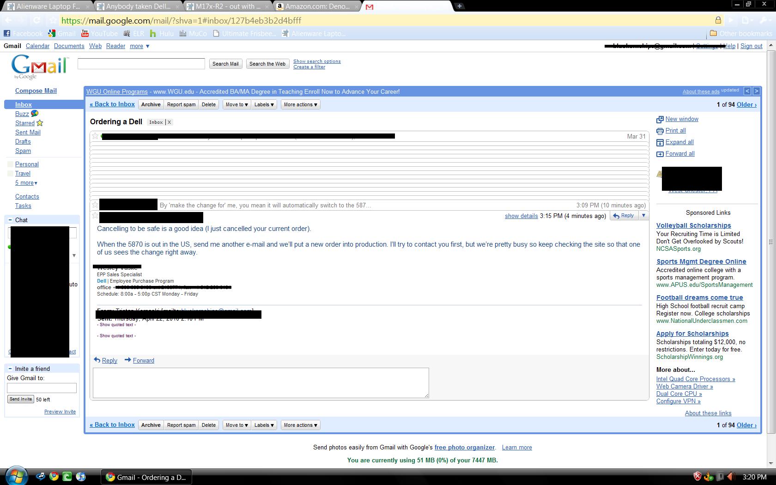Screen dimensions: 776x485
Task: Open the Other bookmarks folder
Action: pos(741,34)
